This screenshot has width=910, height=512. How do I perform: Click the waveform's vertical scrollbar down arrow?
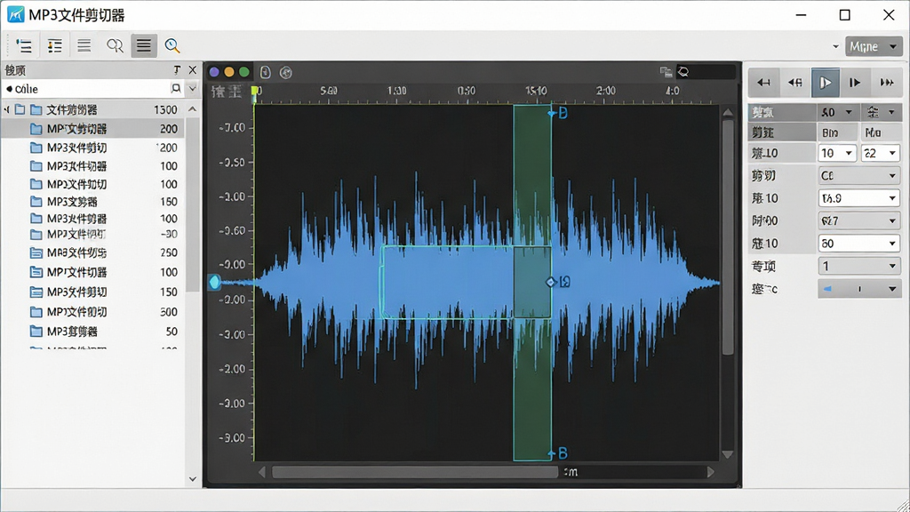(x=728, y=454)
